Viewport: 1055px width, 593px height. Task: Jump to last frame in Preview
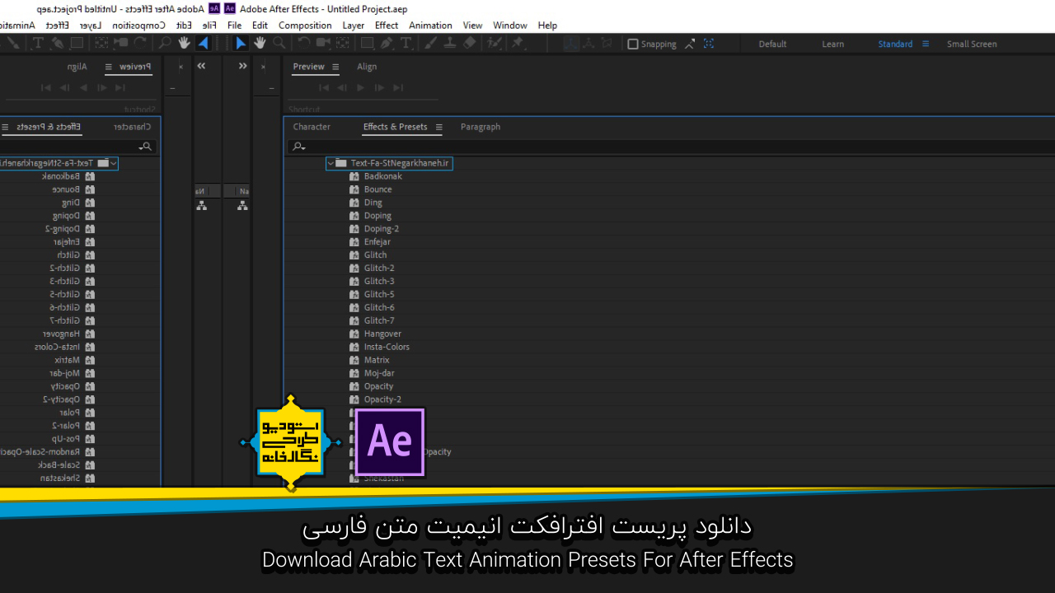(x=398, y=87)
